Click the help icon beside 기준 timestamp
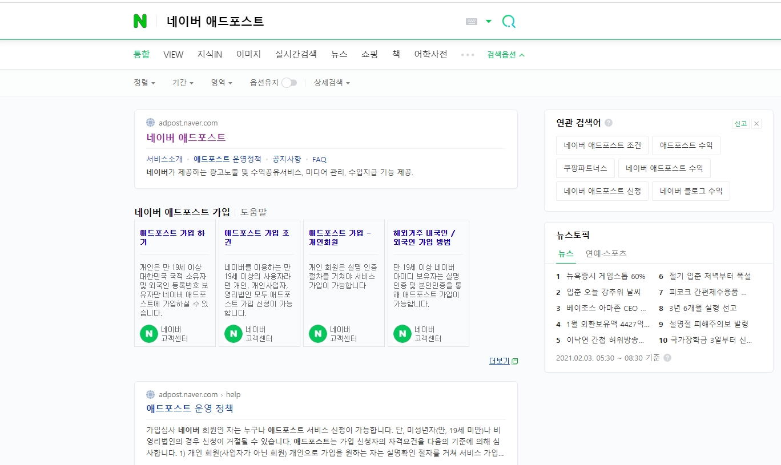This screenshot has width=781, height=465. [x=667, y=358]
